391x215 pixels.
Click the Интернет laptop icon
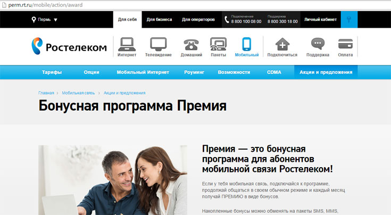[127, 44]
